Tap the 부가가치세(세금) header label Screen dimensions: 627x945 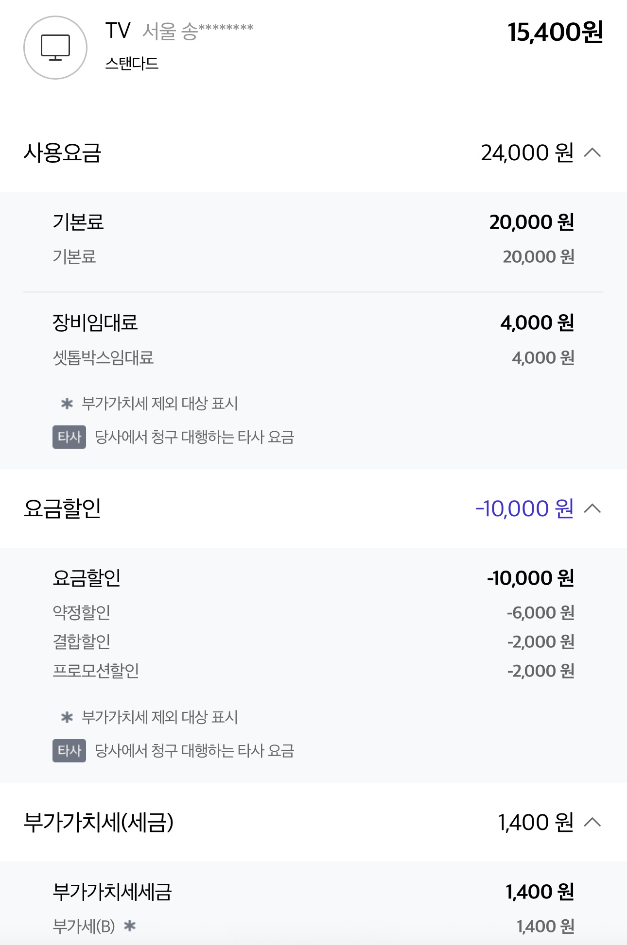(99, 822)
